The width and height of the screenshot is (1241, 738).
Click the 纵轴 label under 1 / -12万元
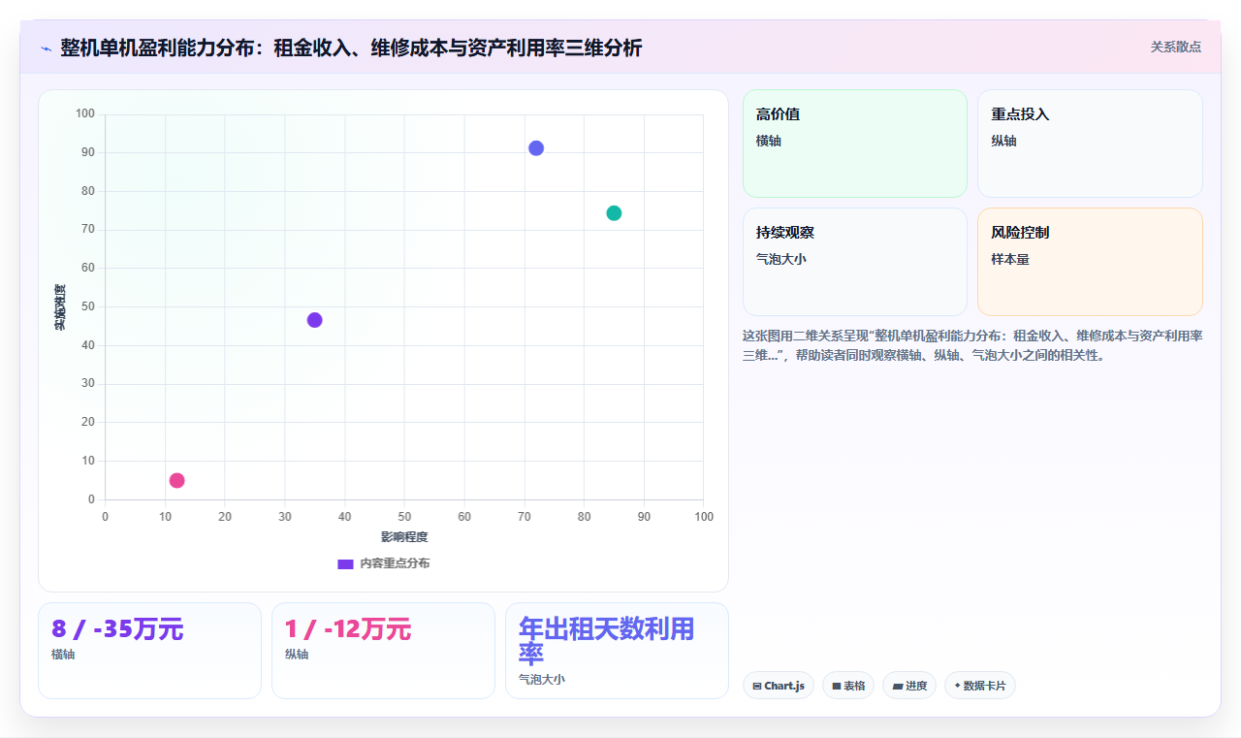(297, 655)
